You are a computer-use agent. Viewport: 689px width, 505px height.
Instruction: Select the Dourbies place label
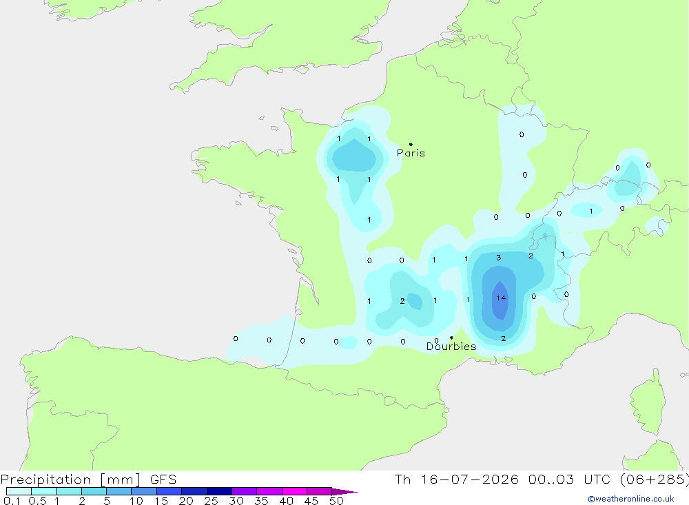[451, 347]
